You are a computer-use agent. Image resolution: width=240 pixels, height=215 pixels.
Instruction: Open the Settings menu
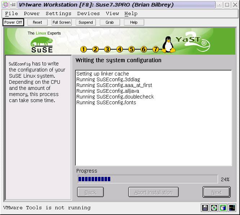click(58, 14)
